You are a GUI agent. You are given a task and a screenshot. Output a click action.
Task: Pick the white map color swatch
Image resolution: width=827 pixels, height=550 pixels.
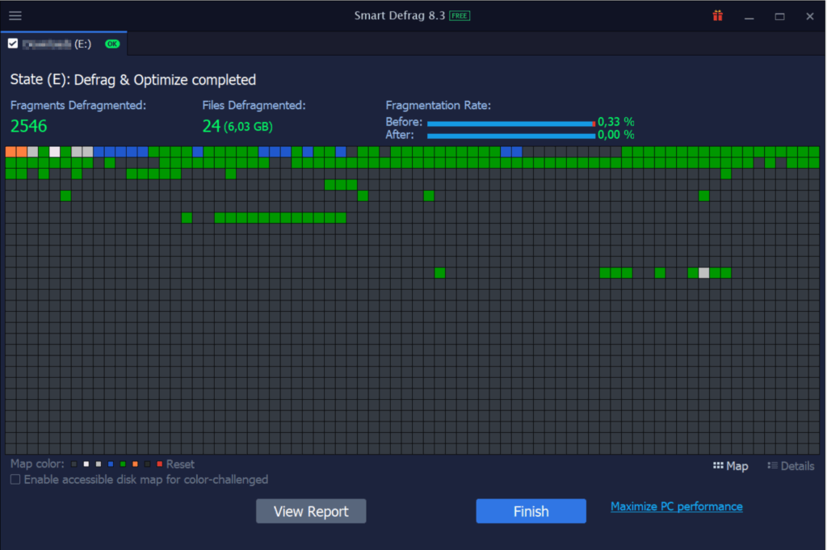click(x=86, y=464)
